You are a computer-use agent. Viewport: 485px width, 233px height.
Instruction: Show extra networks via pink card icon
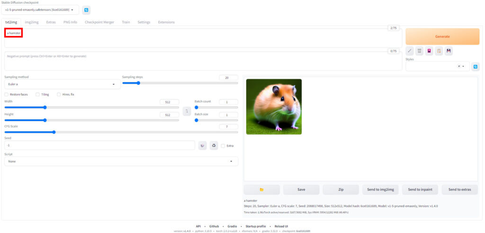click(429, 51)
